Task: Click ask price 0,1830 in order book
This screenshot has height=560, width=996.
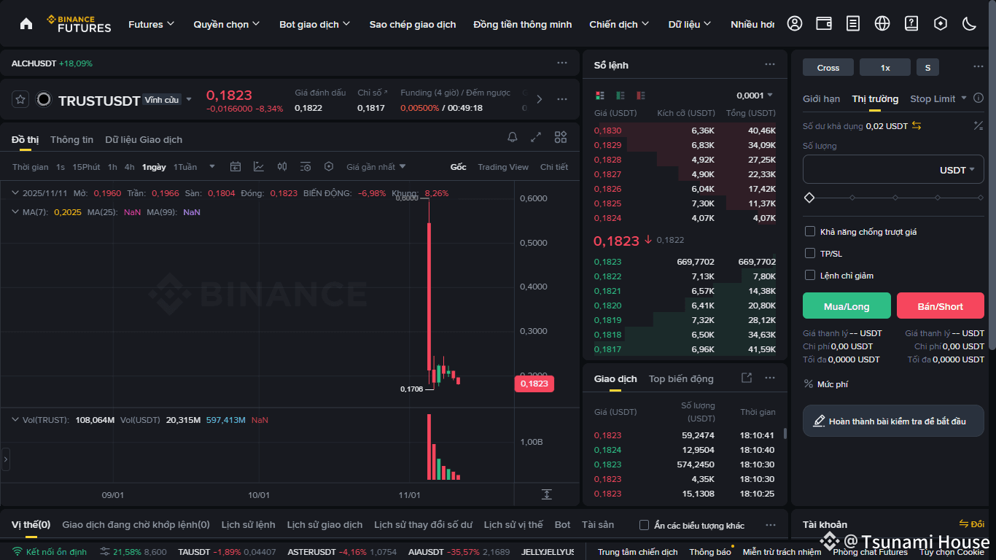Action: (607, 131)
